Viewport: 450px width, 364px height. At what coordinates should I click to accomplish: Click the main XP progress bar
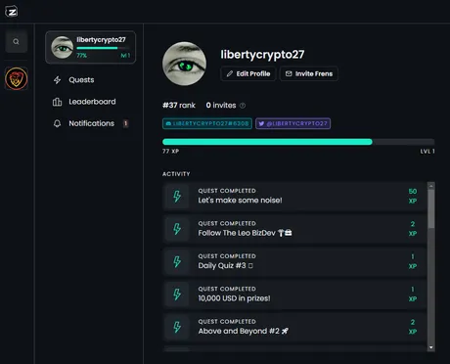[x=298, y=142]
